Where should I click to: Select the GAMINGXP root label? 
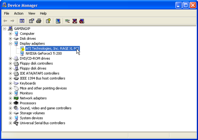[22, 28]
